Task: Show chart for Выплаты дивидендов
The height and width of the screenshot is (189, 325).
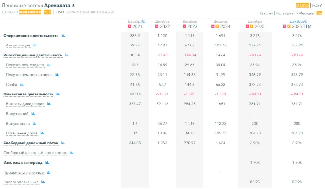Action: point(49,104)
